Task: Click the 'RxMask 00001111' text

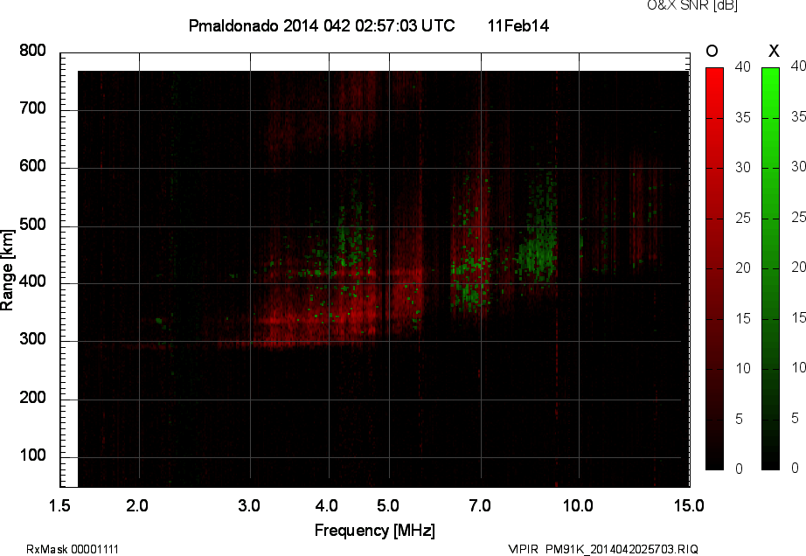Action: coord(73,549)
